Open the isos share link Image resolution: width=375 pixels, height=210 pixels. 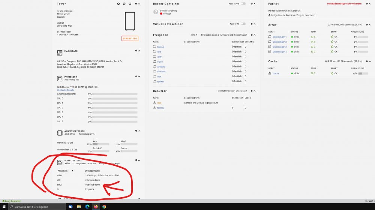pos(159,76)
